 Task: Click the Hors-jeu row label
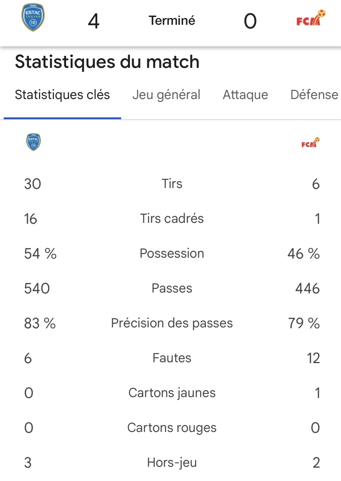point(172,463)
